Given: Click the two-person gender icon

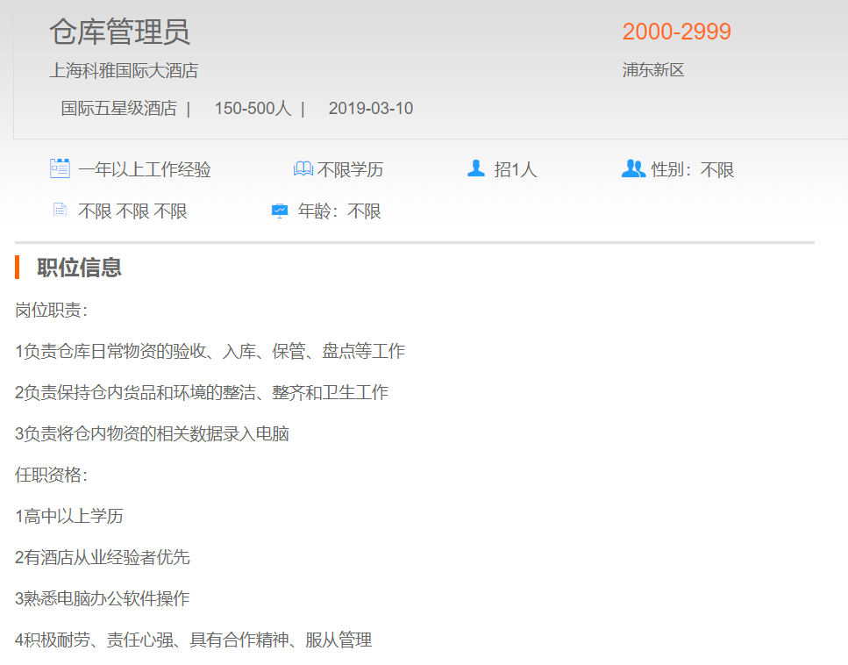Looking at the screenshot, I should (633, 168).
